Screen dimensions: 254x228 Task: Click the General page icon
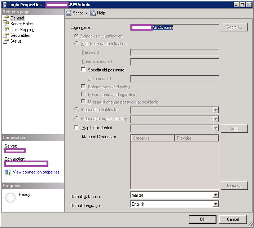click(6, 18)
